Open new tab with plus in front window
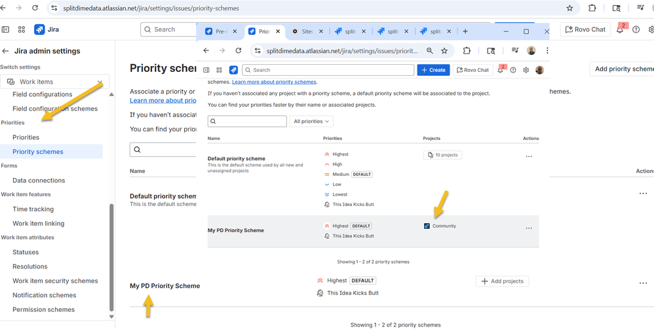 pos(465,31)
